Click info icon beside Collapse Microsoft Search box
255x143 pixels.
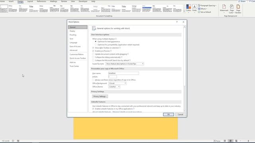point(130,60)
